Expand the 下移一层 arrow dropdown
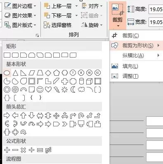The height and width of the screenshot is (164, 163). tap(76, 15)
